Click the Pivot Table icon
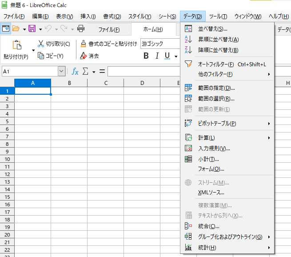The height and width of the screenshot is (257, 291). click(188, 123)
